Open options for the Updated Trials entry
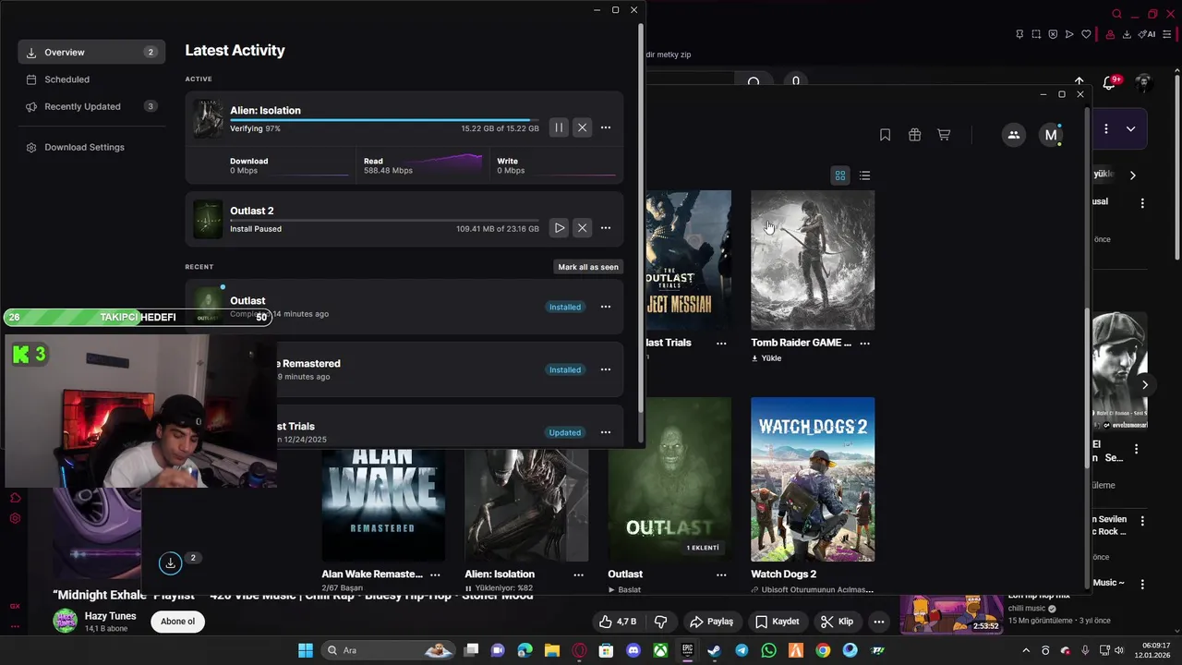 tap(606, 432)
